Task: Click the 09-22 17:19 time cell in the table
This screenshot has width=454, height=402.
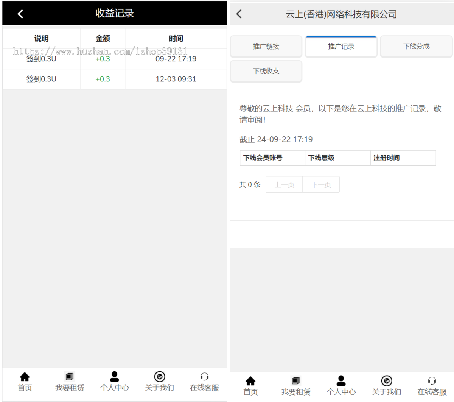Action: pos(176,59)
